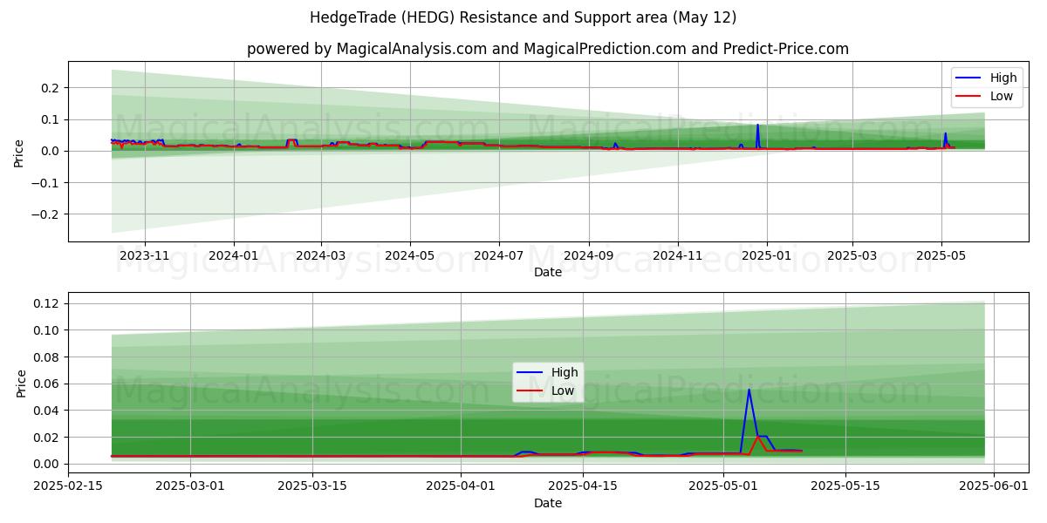
Task: Click the 2025-01 date tick label
Action: click(767, 255)
